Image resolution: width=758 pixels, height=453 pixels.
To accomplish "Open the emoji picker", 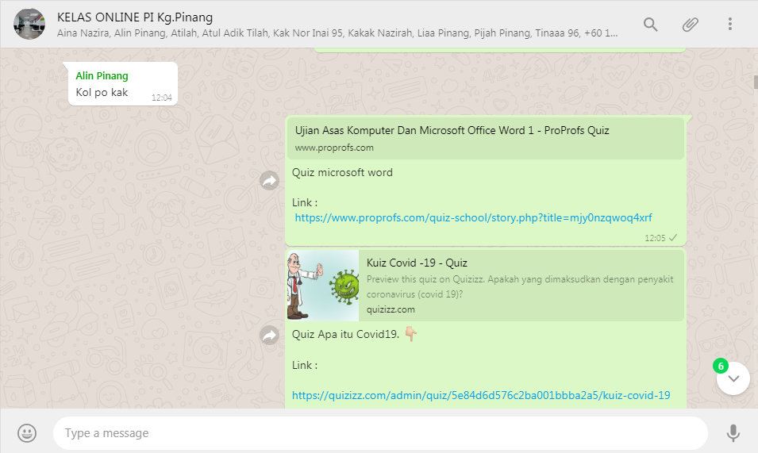I will (x=27, y=433).
